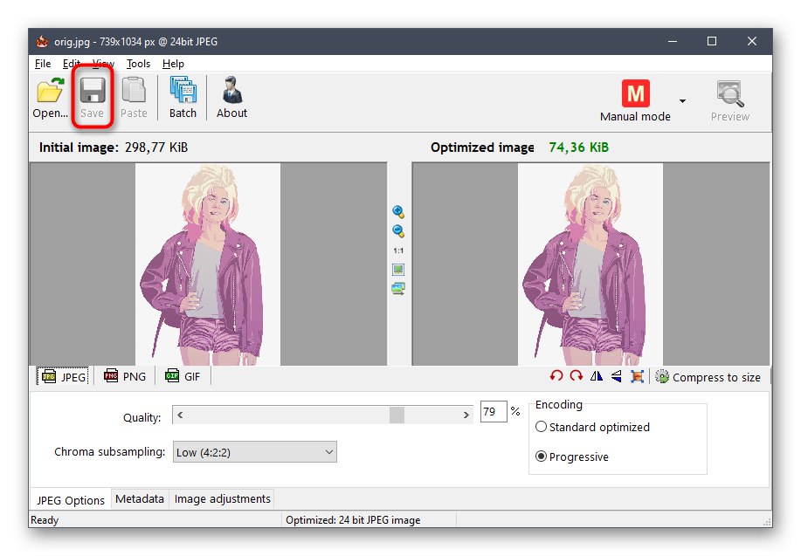Maximize the RIOT window
Image resolution: width=801 pixels, height=556 pixels.
(712, 41)
